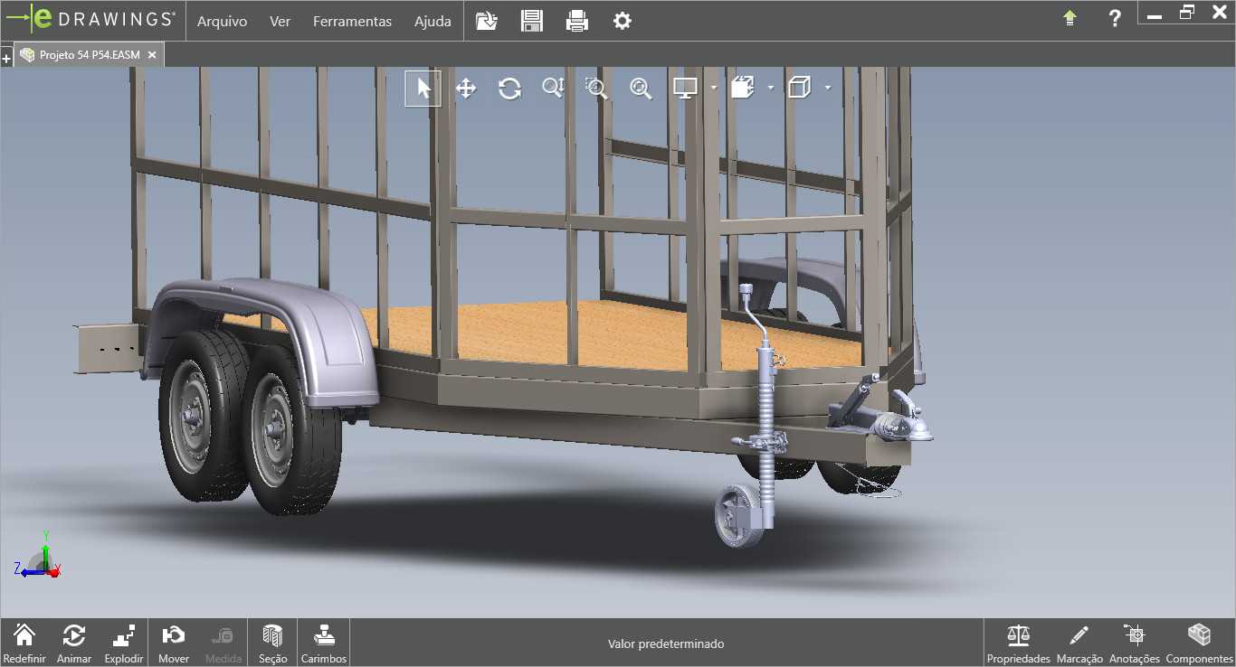Open the Marcação pencil tool
The image size is (1236, 667).
pyautogui.click(x=1079, y=644)
